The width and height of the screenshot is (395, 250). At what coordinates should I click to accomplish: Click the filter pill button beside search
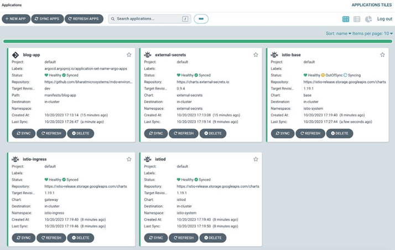(x=201, y=19)
